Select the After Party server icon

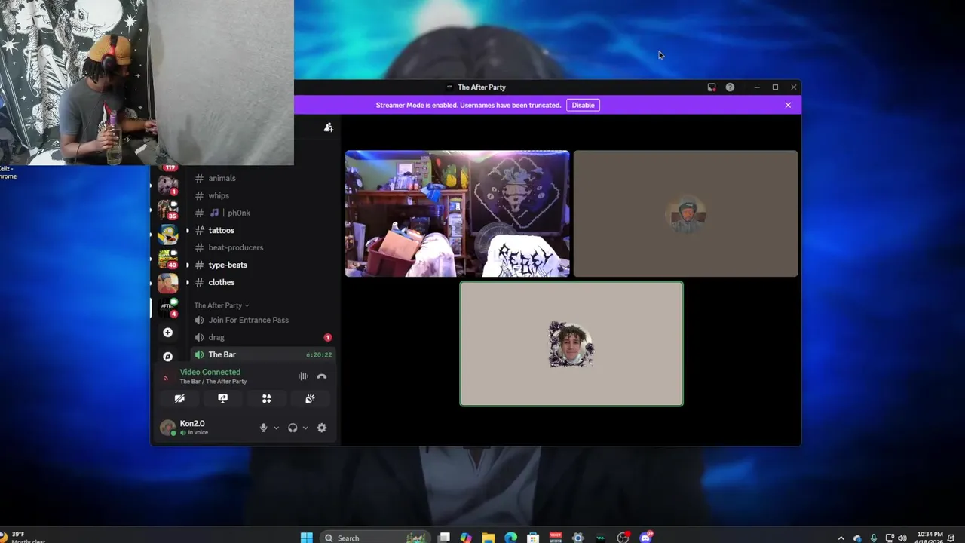(167, 306)
